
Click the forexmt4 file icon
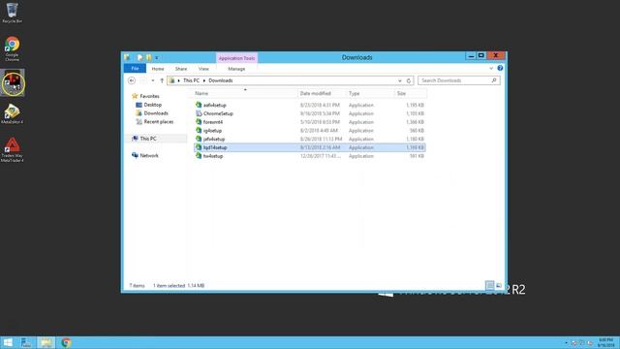(199, 122)
